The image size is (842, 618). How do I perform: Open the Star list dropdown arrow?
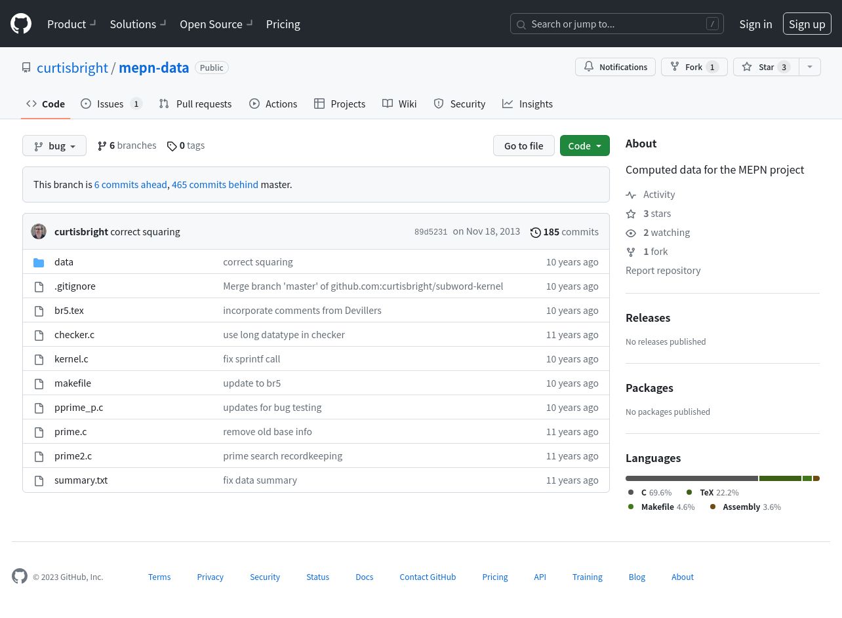click(x=810, y=67)
